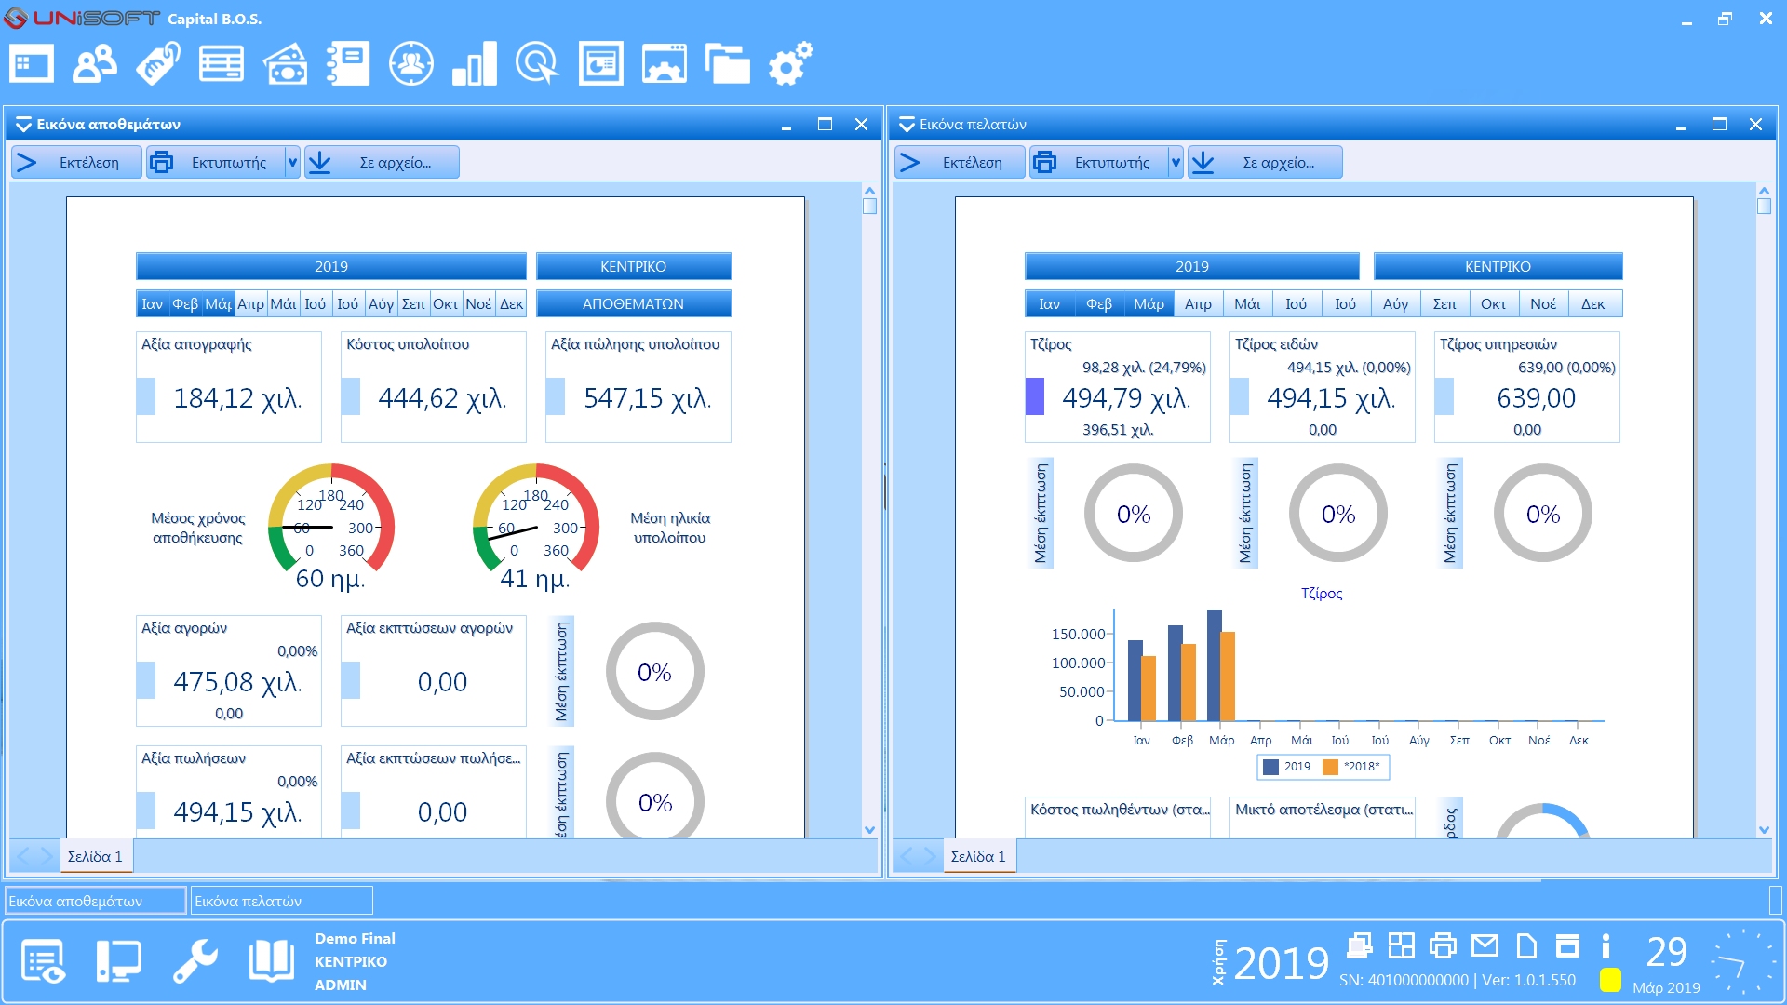Click the Τζίρος υπηρεσιών value 639,00
The height and width of the screenshot is (1005, 1787).
coord(1536,398)
